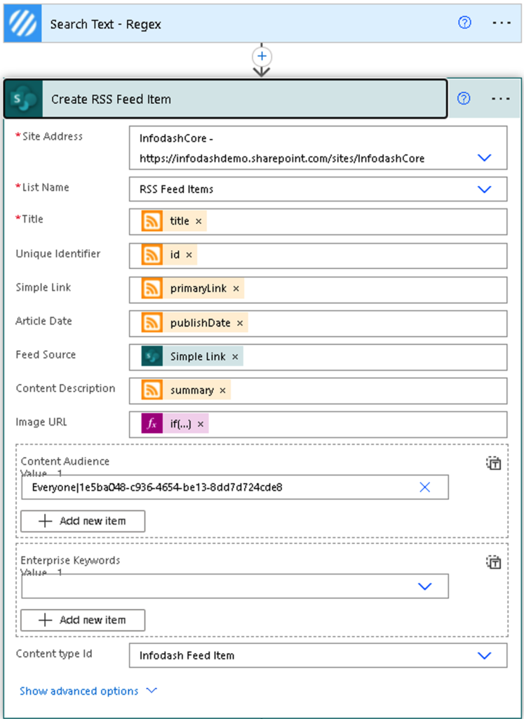Clear the Everyone audience value
524x719 pixels.
click(425, 487)
